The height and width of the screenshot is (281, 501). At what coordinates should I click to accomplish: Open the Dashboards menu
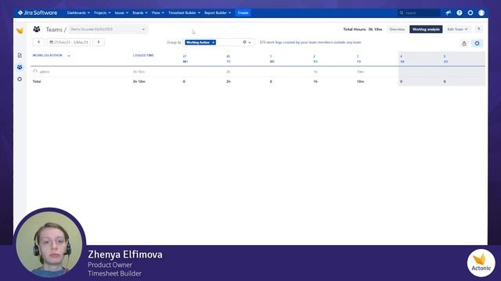(x=78, y=12)
